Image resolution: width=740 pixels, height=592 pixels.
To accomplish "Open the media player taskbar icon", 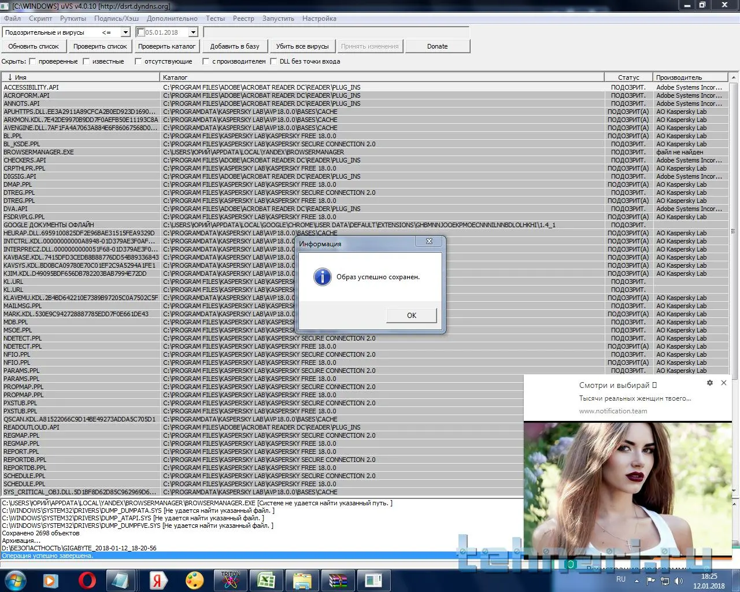I will [x=51, y=580].
